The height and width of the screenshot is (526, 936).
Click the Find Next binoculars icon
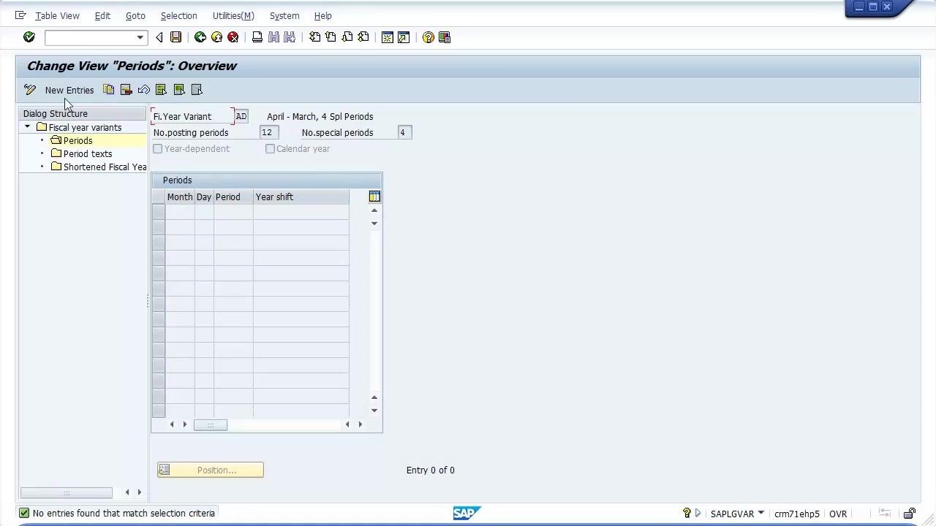pos(290,37)
